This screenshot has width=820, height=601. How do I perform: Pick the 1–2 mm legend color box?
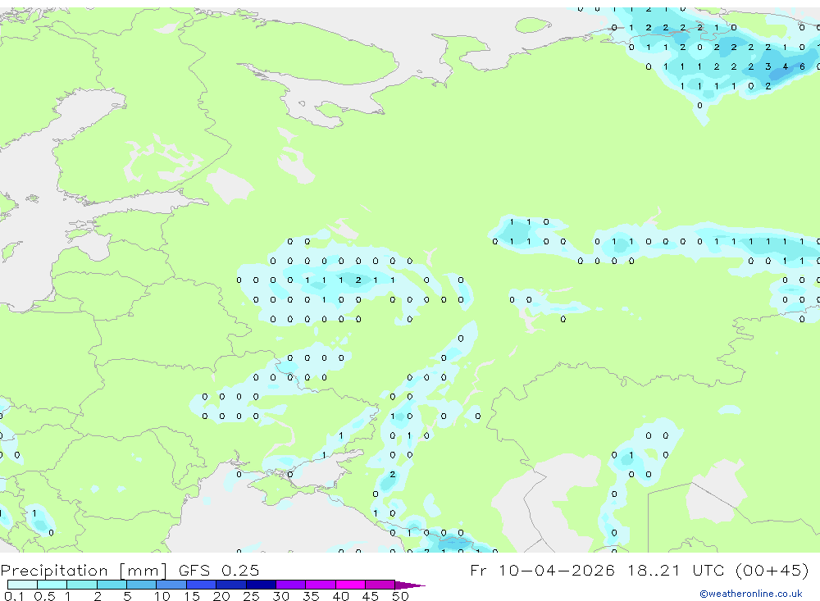pos(82,585)
